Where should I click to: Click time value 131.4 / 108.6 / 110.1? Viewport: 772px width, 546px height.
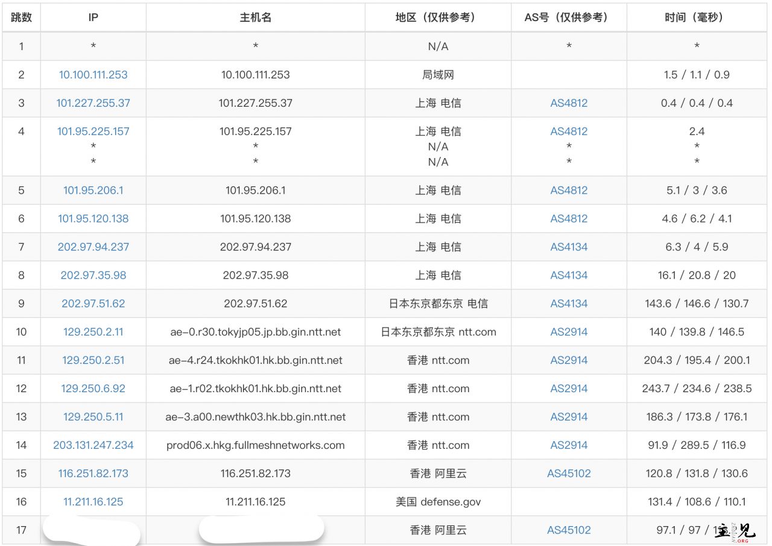(697, 502)
